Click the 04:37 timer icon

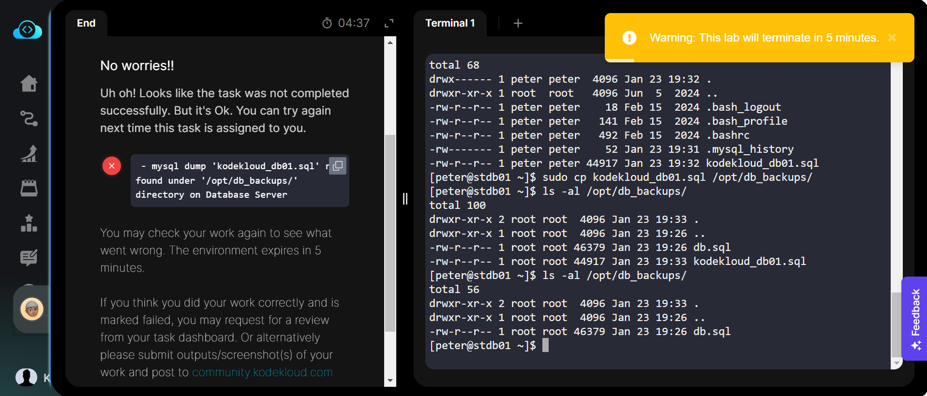(x=327, y=23)
